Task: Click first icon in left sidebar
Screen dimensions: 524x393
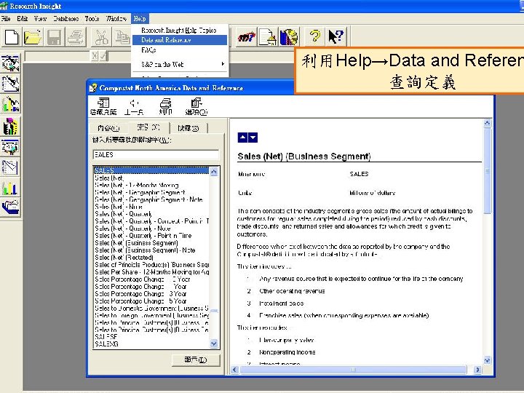Action: (10, 63)
